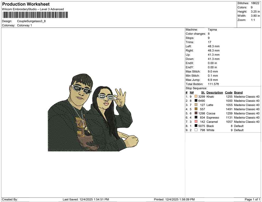Click 'Default' brand in the Black row

click(x=239, y=126)
